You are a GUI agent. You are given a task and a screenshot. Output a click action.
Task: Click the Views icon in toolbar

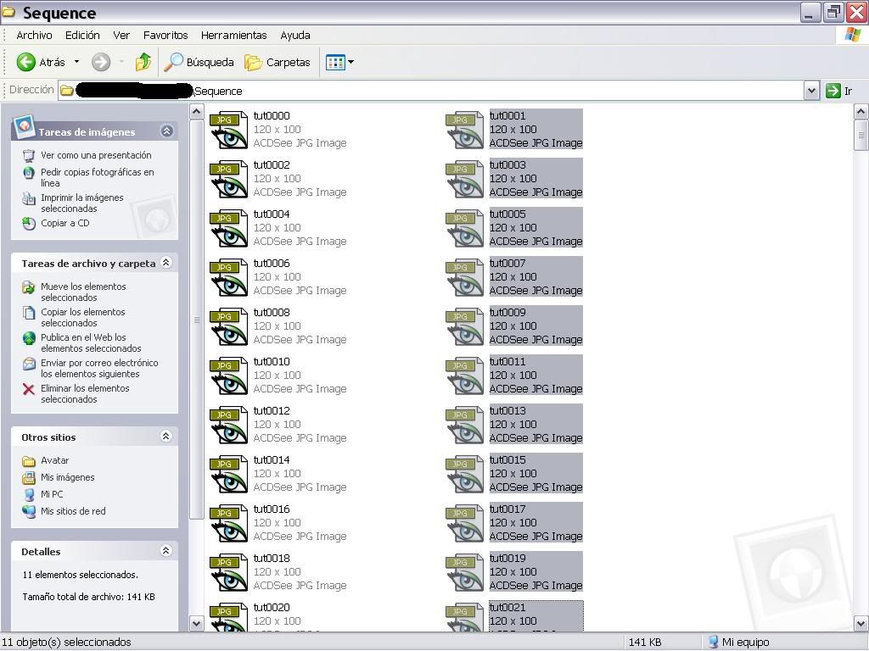336,62
